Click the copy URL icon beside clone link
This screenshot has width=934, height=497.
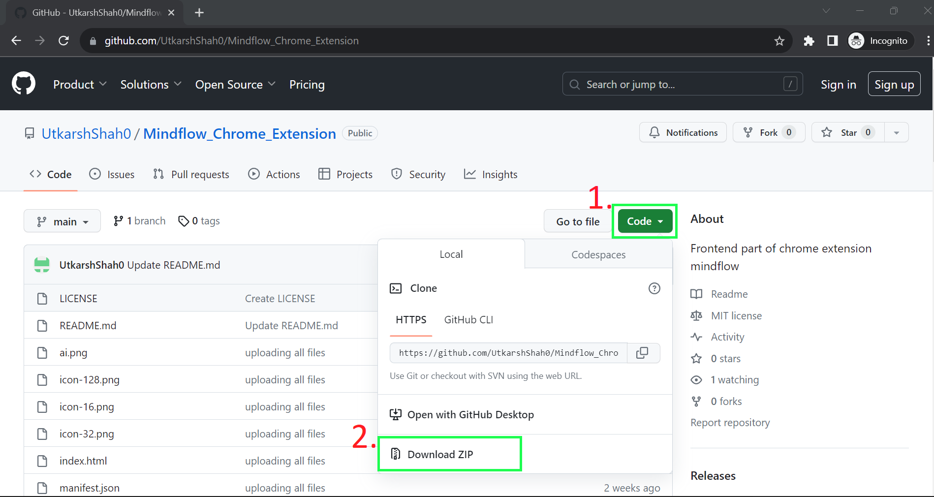(643, 353)
